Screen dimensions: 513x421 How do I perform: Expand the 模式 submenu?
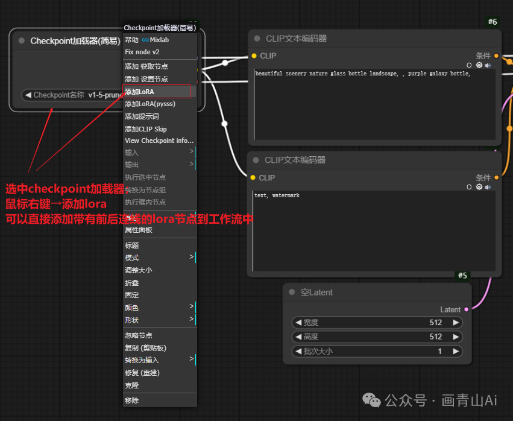point(160,258)
